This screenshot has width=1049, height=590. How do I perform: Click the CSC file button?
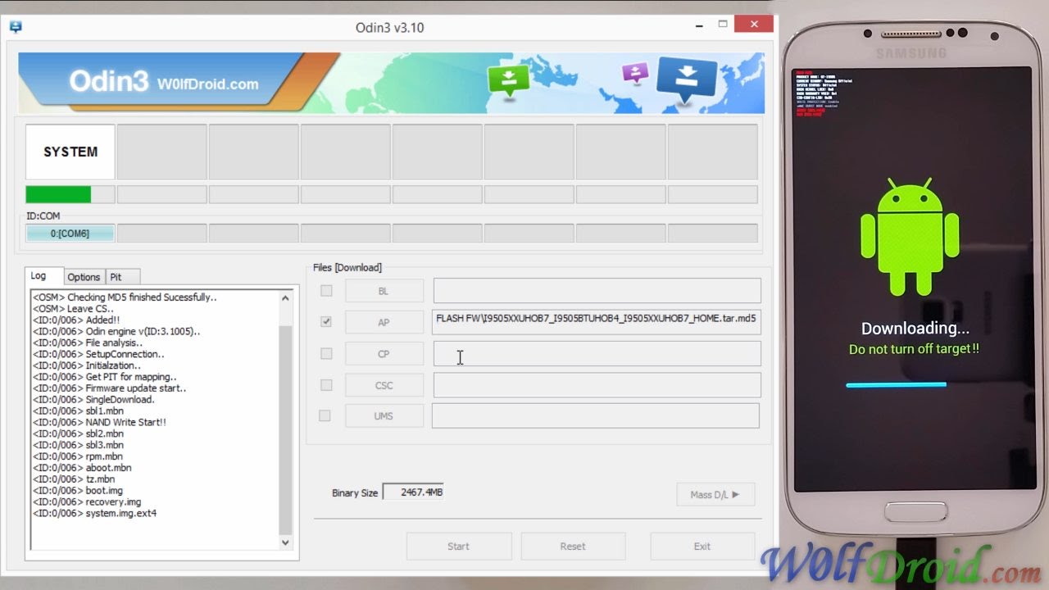tap(384, 385)
